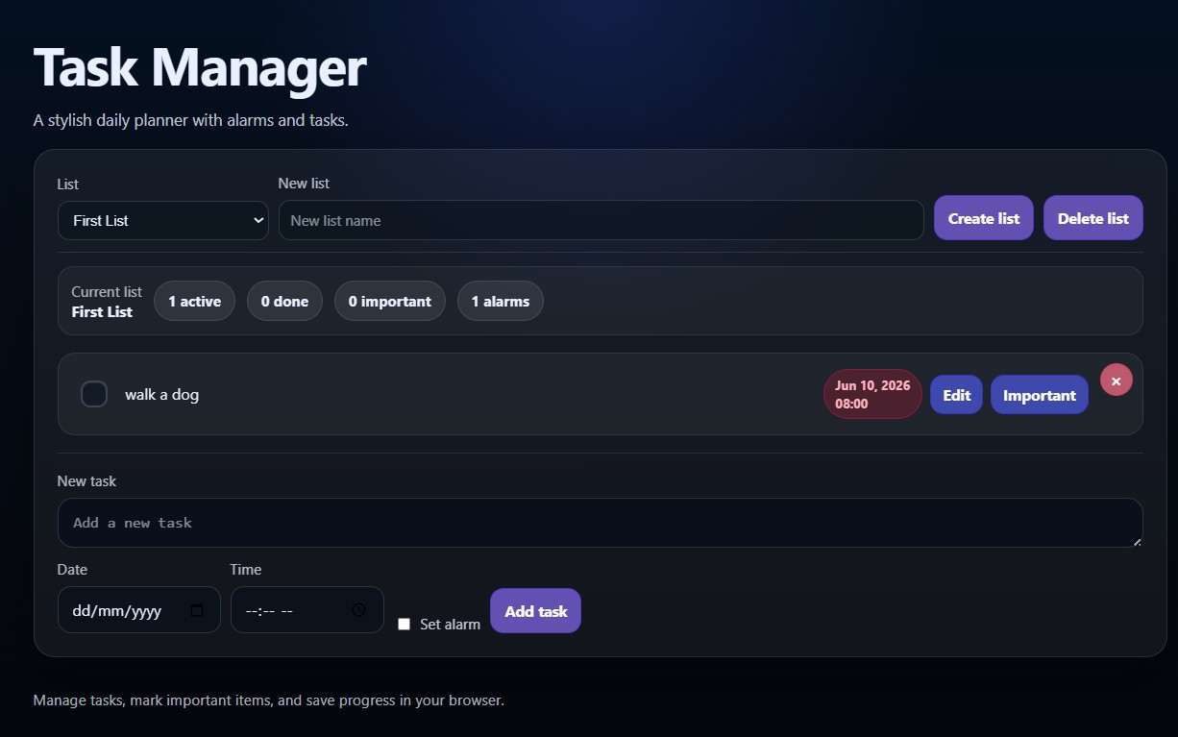The width and height of the screenshot is (1178, 737).
Task: Enable the Set alarm checkbox
Action: pyautogui.click(x=404, y=624)
